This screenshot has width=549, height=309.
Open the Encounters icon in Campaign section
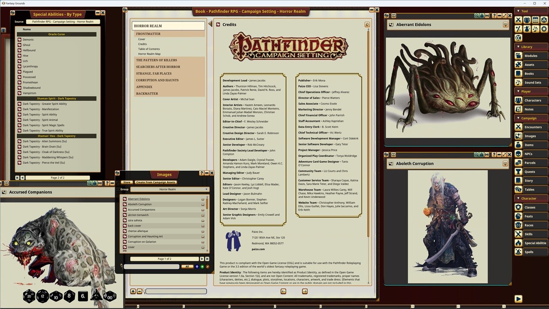tap(519, 127)
